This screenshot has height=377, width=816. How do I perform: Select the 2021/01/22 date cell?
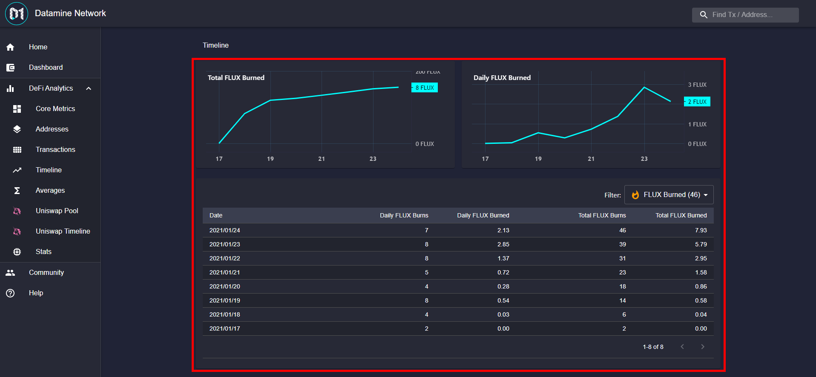click(225, 259)
